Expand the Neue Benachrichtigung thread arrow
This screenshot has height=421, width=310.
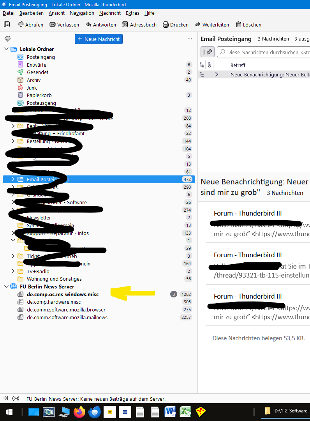(217, 74)
